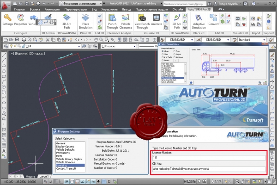Launch the 3D Arc Path tool
This screenshot has width=277, height=185.
66,21
